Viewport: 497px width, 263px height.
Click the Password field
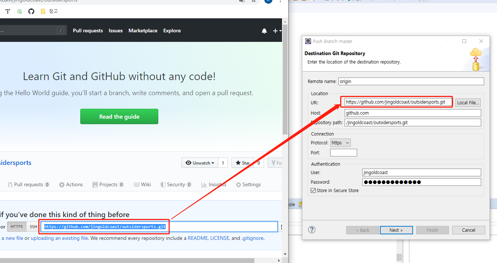tap(422, 182)
